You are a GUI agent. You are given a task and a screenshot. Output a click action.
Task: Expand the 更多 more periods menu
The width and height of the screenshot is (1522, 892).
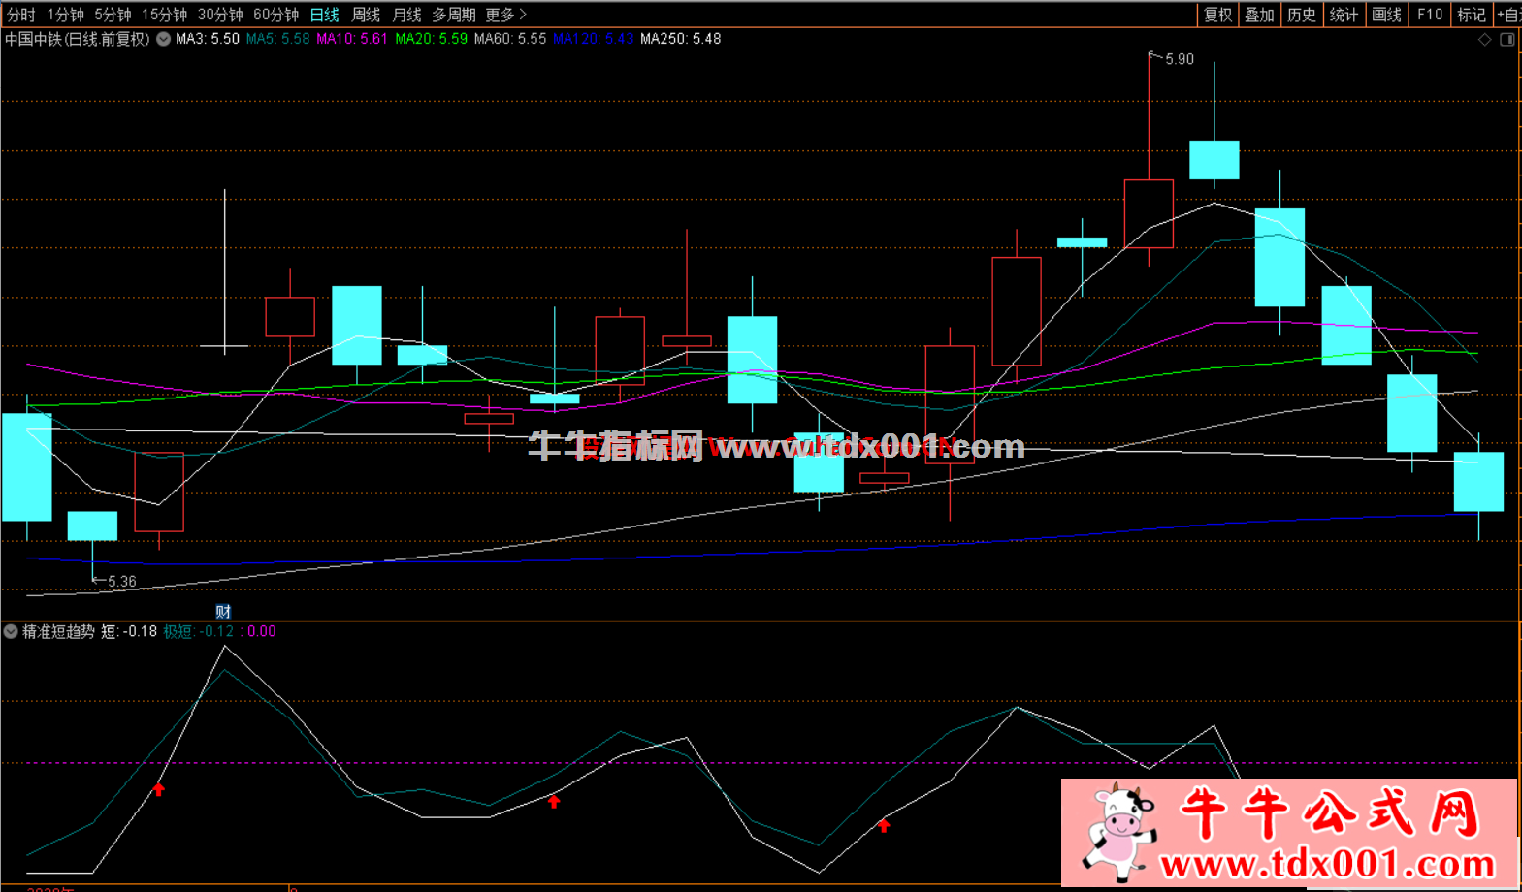[x=505, y=15]
